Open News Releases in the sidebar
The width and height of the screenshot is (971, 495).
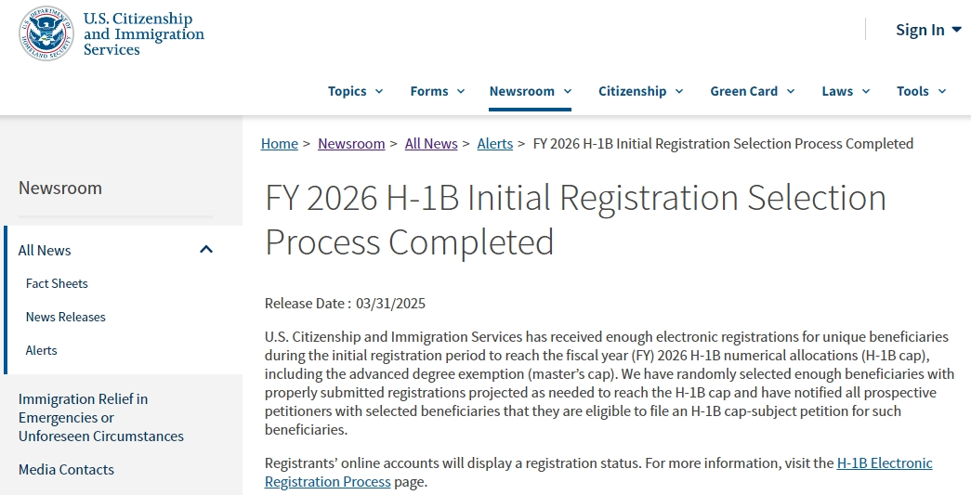point(66,317)
